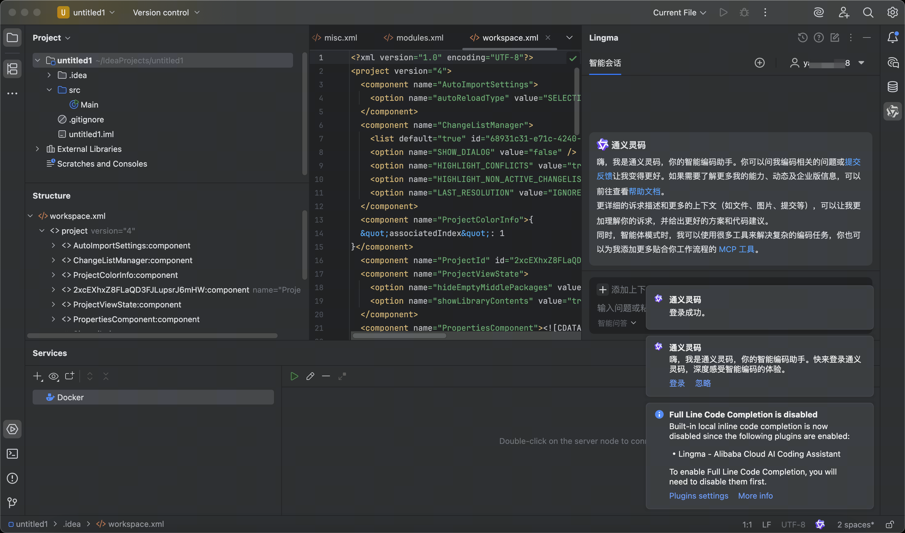Image resolution: width=905 pixels, height=533 pixels.
Task: Click the Debug bug icon
Action: click(x=744, y=13)
